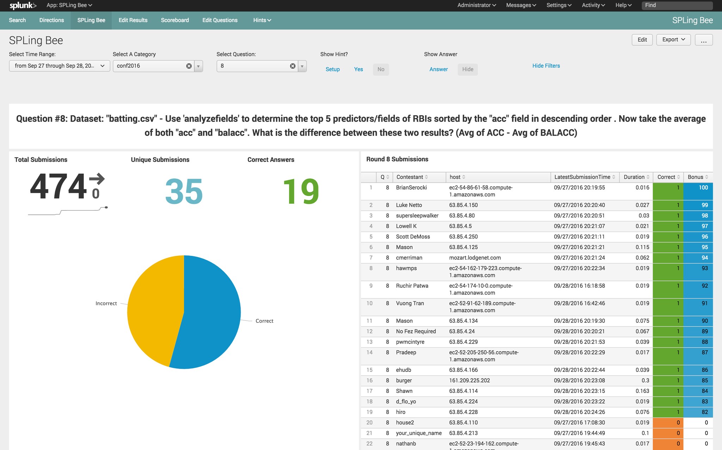
Task: Click timestamp 09/28/2016 16:18:58
Action: 579,286
